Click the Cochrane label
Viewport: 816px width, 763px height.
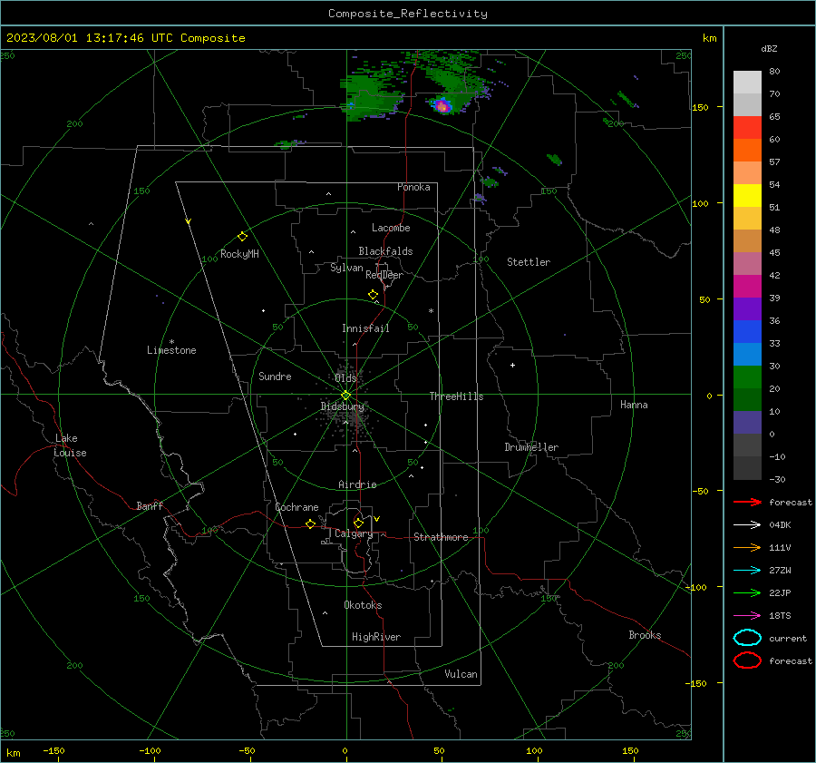[x=296, y=507]
